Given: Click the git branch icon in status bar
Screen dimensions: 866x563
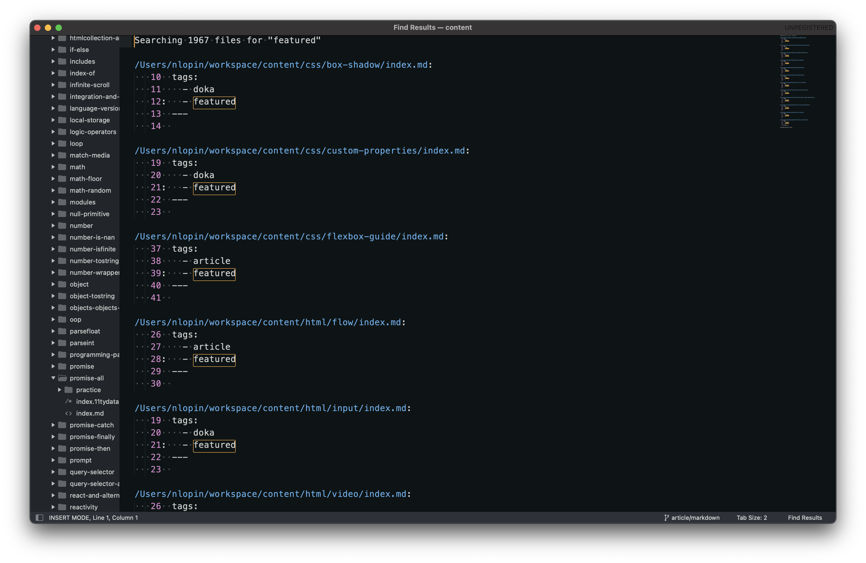Looking at the screenshot, I should (666, 517).
